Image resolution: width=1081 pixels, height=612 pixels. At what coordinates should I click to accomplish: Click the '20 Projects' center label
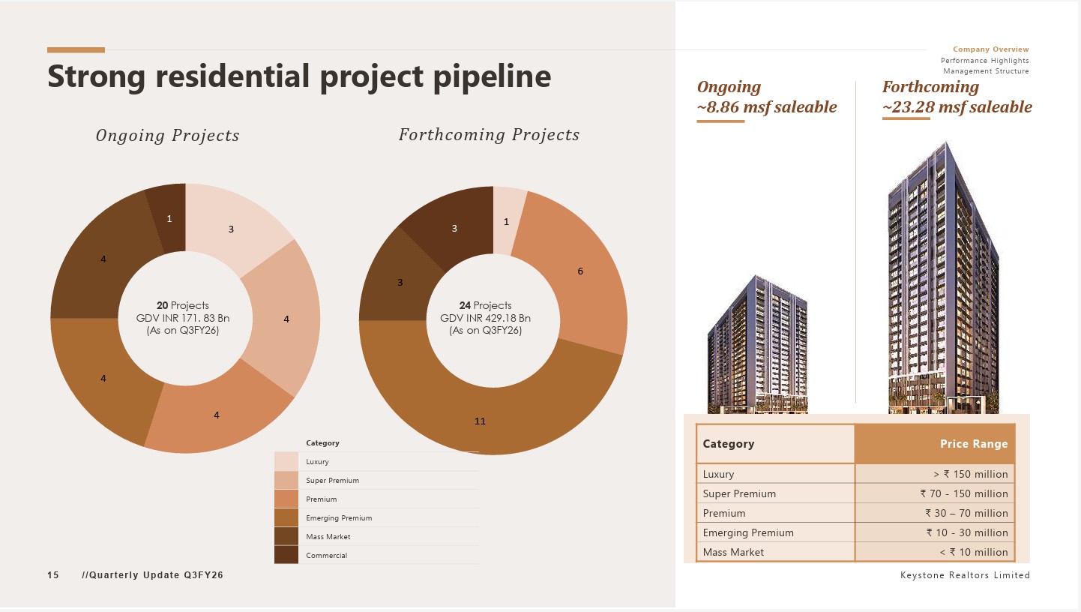182,305
